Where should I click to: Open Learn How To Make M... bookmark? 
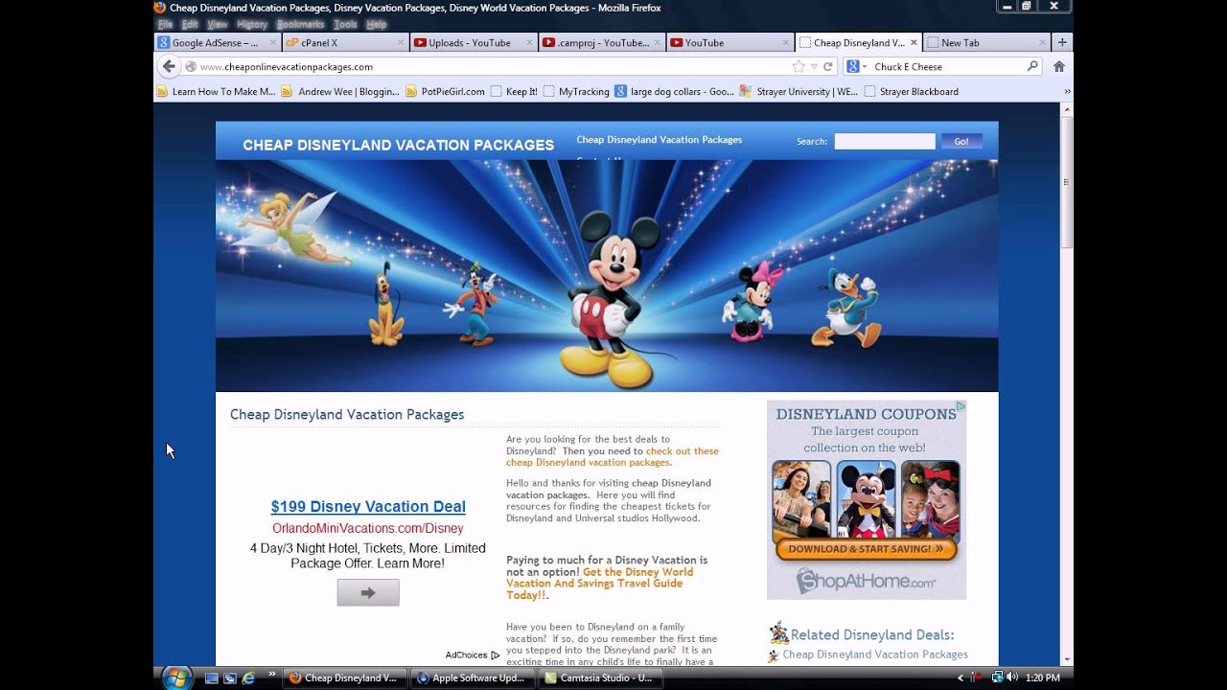[216, 91]
